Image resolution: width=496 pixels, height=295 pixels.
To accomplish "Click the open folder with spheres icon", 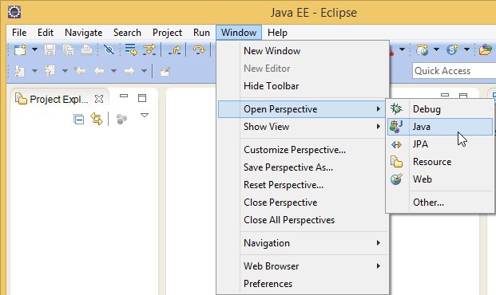I will (486, 50).
